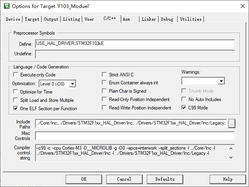
Task: Enable Read-Write Position Independent
Action: pyautogui.click(x=104, y=108)
